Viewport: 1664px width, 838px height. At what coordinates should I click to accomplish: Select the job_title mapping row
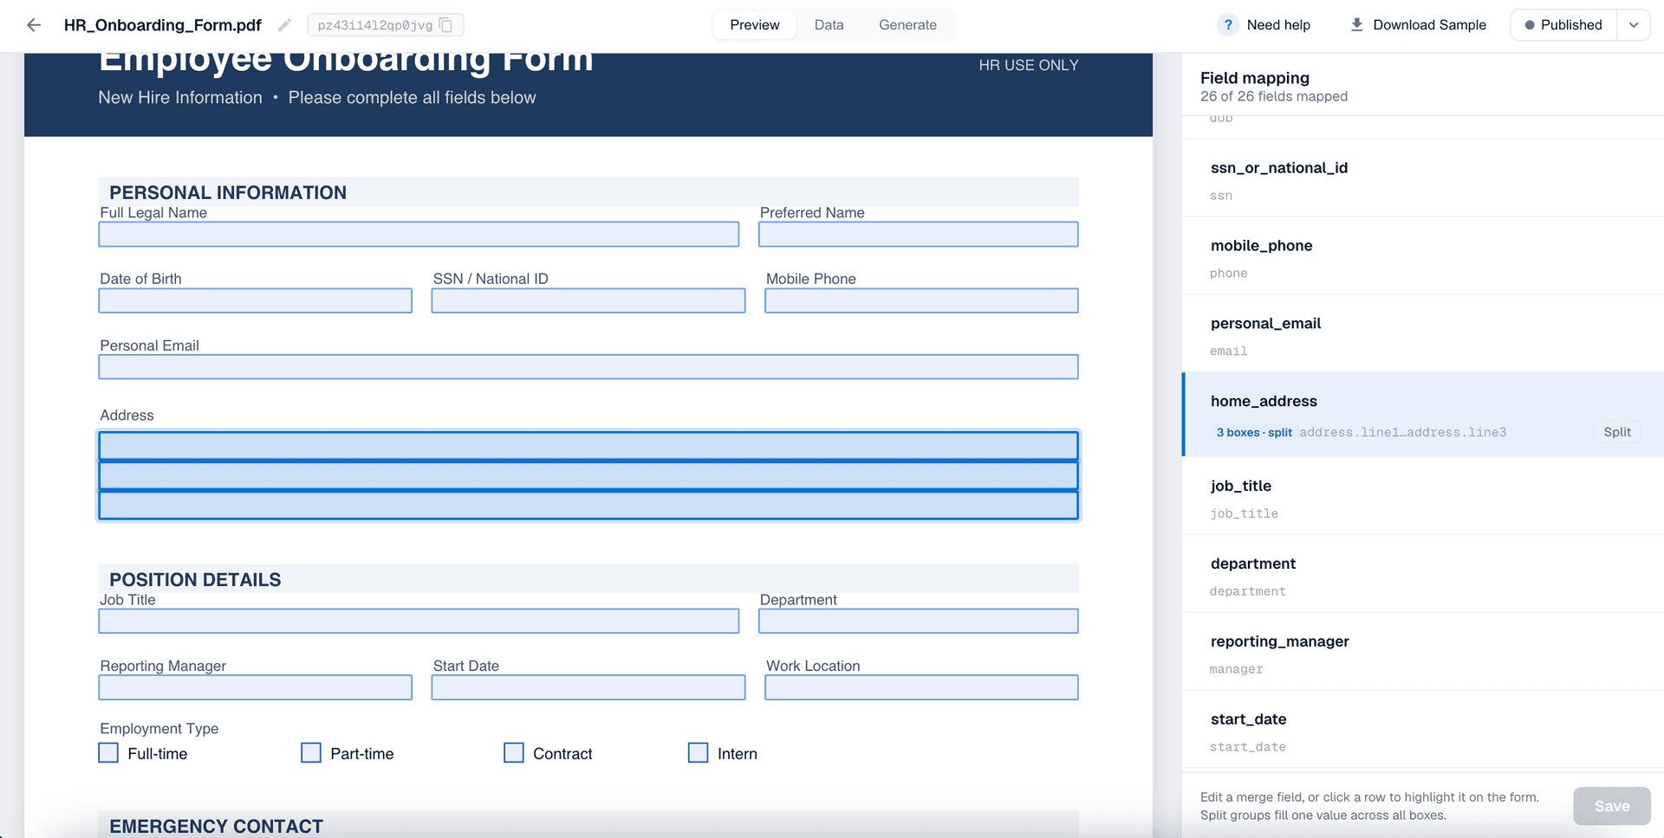point(1423,496)
